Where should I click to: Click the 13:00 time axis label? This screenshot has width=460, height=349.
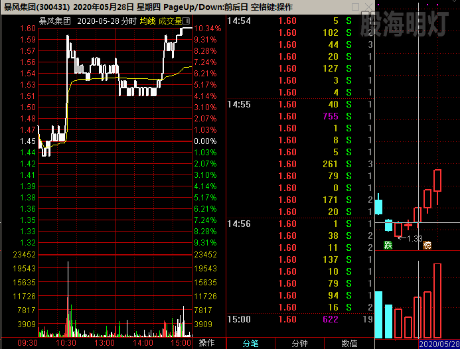pyautogui.click(x=104, y=343)
